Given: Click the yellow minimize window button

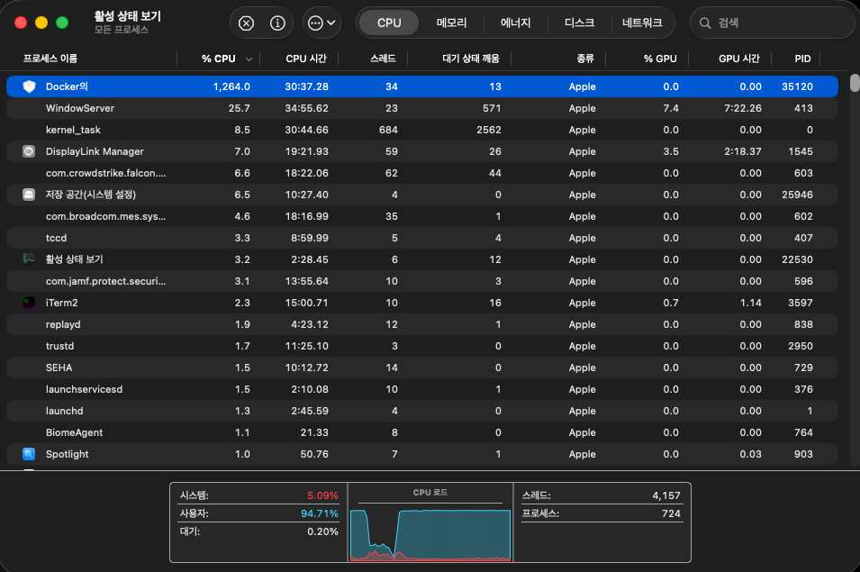Looking at the screenshot, I should (x=41, y=23).
